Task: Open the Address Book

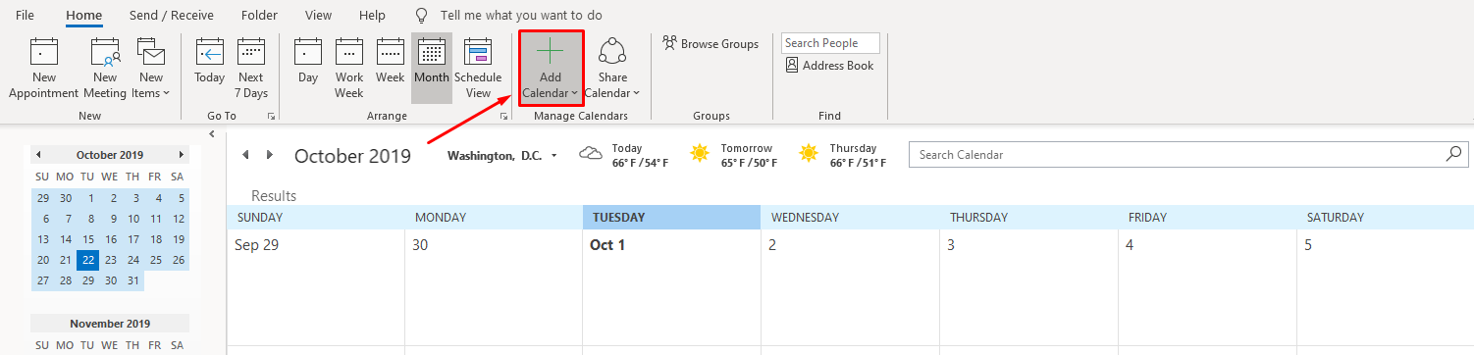Action: (x=830, y=66)
